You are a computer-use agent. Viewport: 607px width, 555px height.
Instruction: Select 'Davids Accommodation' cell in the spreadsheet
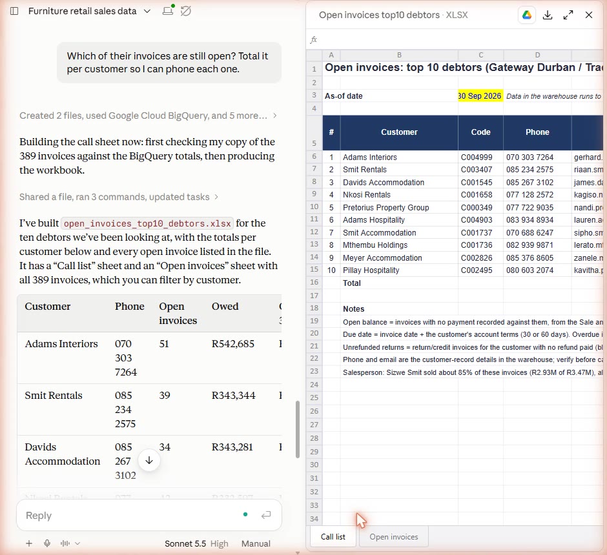coord(399,182)
